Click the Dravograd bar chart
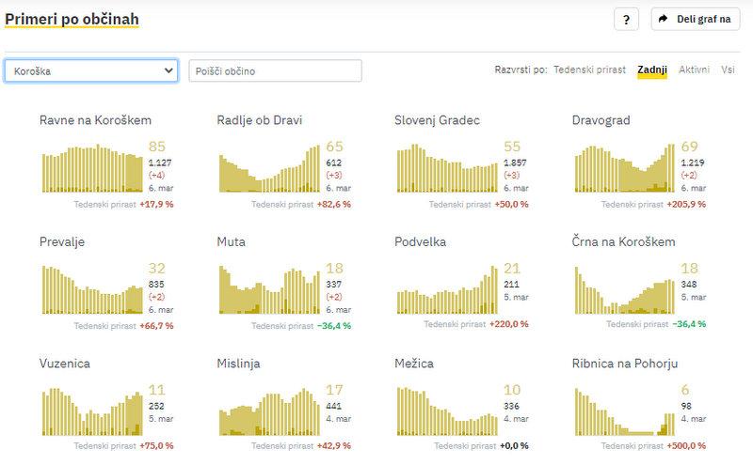This screenshot has height=465, width=753. coord(624,168)
